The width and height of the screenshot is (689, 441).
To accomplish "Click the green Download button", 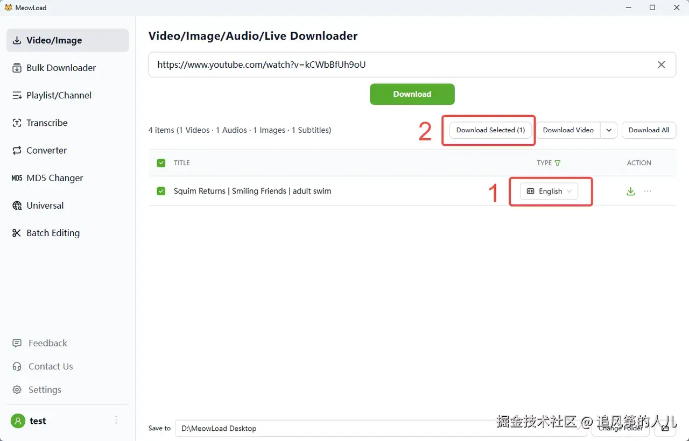I will (412, 94).
